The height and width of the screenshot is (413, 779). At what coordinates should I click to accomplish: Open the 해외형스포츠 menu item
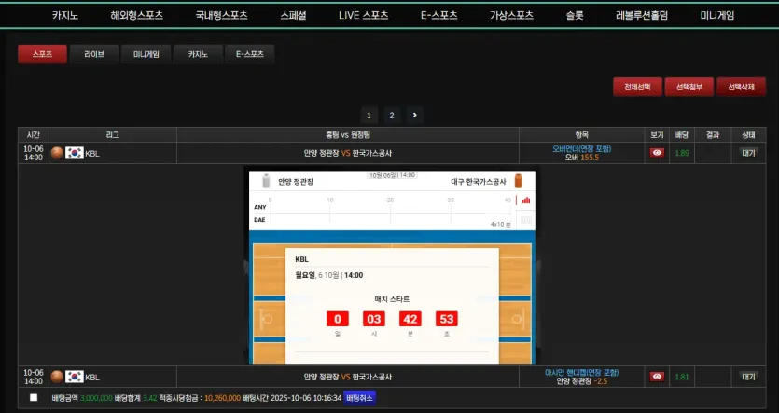tap(136, 16)
